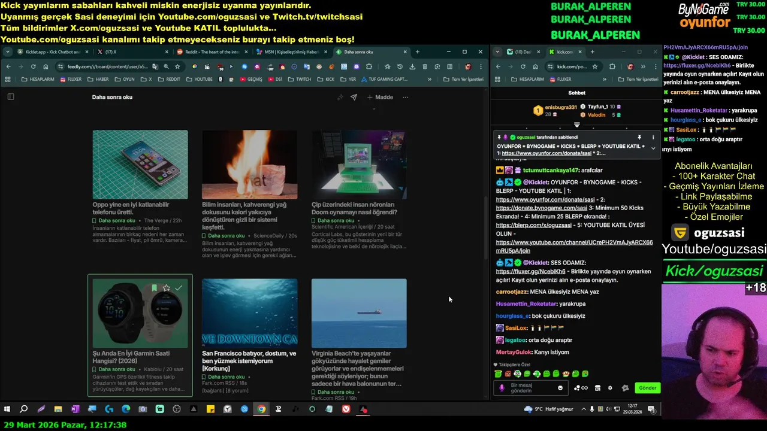This screenshot has height=431, width=767.
Task: Open the Feedly sidebar panel toggle icon
Action: [10, 96]
